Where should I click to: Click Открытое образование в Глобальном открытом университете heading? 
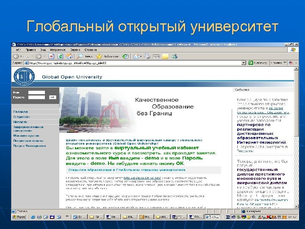pyautogui.click(x=127, y=170)
